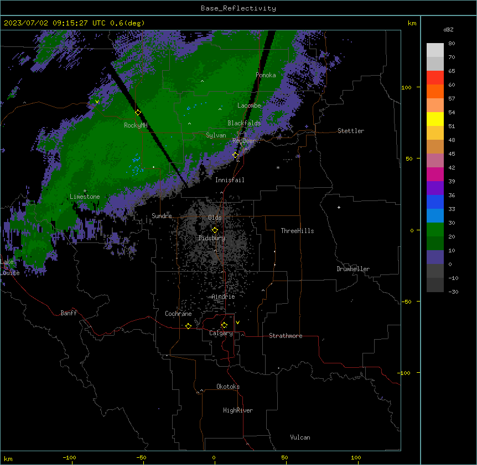Click the white asterisk marker east of Innisfail
Viewport: 477px width, 465px height.
coord(278,168)
